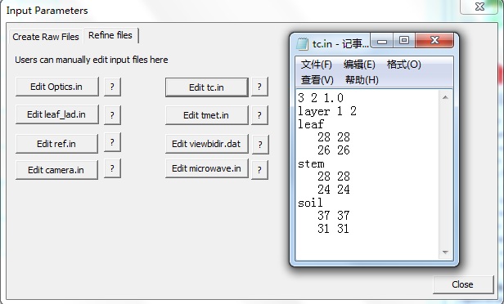Open the 查看(V) menu
The width and height of the screenshot is (504, 304).
[x=317, y=79]
